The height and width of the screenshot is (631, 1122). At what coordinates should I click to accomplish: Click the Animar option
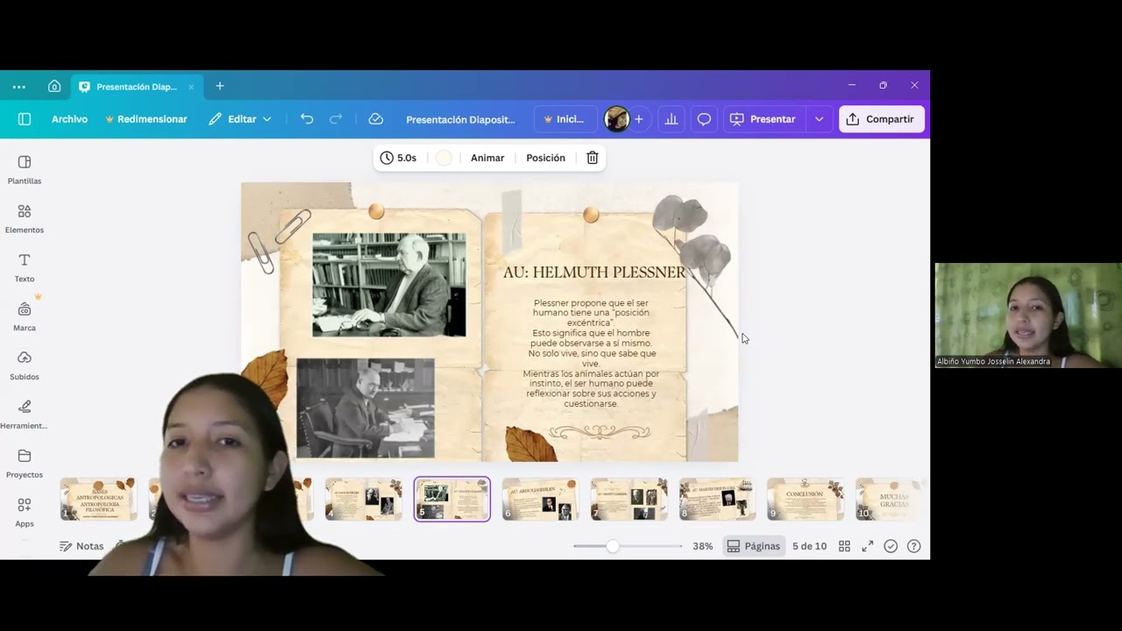coord(487,158)
